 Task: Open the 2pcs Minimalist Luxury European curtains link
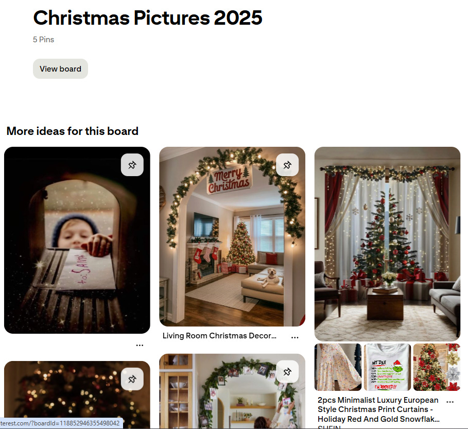click(378, 409)
